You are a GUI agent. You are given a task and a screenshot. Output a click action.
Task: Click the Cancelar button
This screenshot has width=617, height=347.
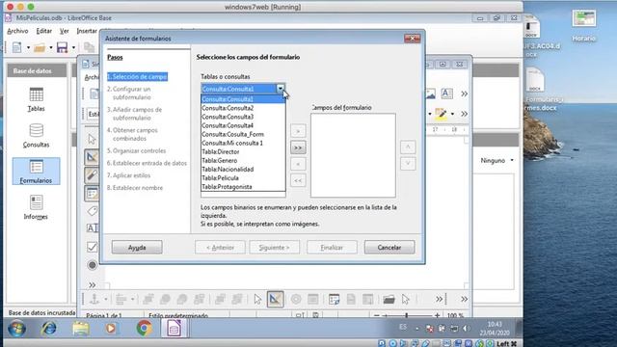pos(389,248)
